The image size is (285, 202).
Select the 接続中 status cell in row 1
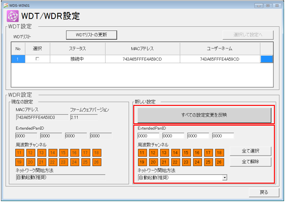[x=77, y=59]
